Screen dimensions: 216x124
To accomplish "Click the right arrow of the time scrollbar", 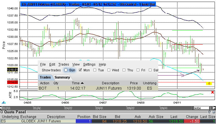I will (214, 108).
